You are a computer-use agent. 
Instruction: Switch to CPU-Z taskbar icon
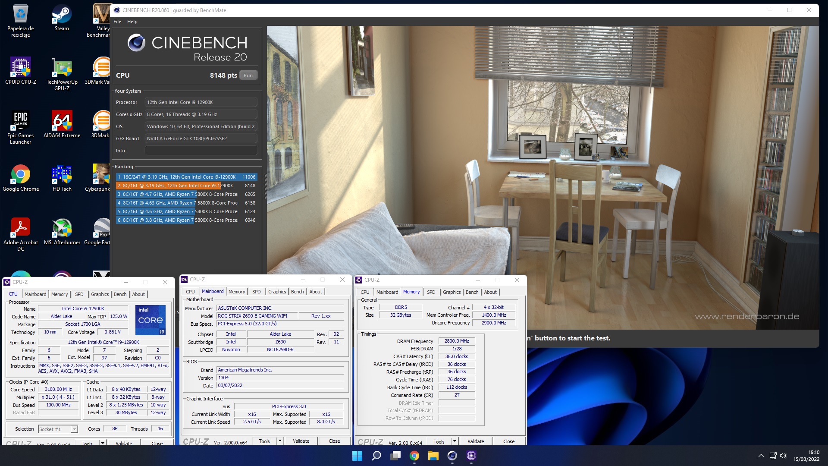[x=471, y=456]
